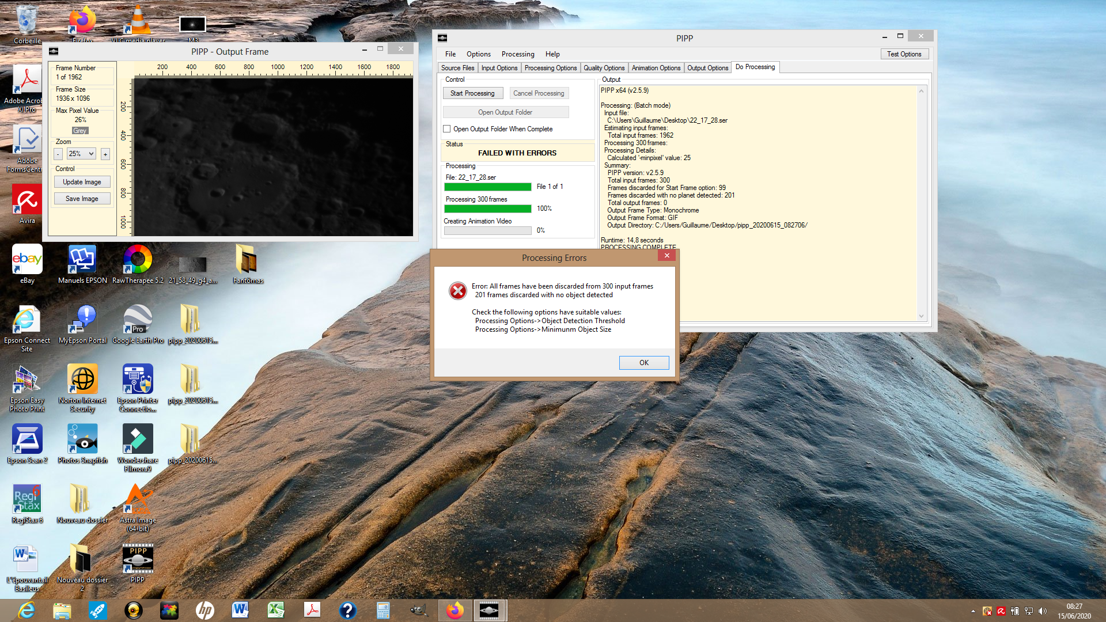
Task: Click Save Image button
Action: click(82, 199)
